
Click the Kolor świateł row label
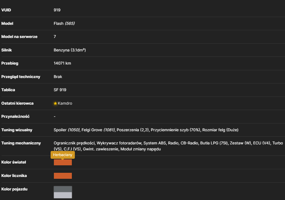(14, 162)
